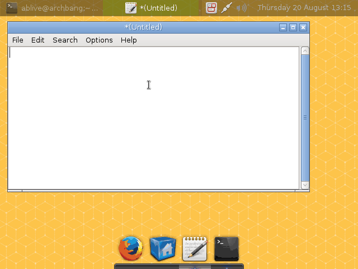Open the File menu

(18, 40)
